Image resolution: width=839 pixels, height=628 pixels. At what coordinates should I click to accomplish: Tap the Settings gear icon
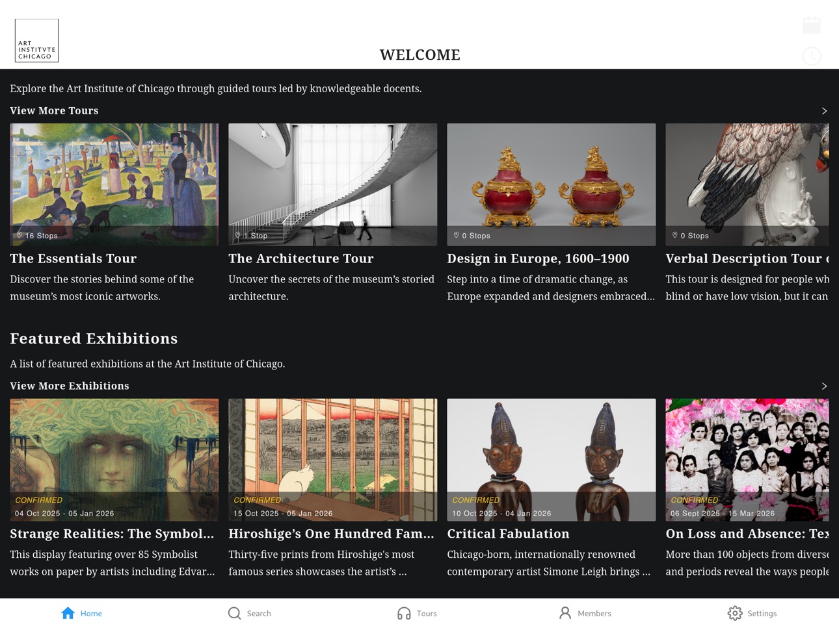(735, 613)
